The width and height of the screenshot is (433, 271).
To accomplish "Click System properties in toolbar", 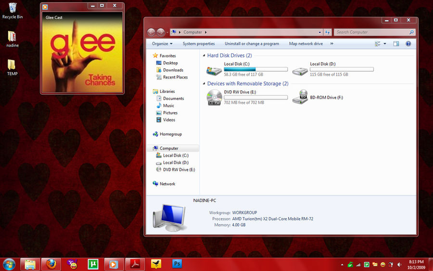I will pos(199,44).
